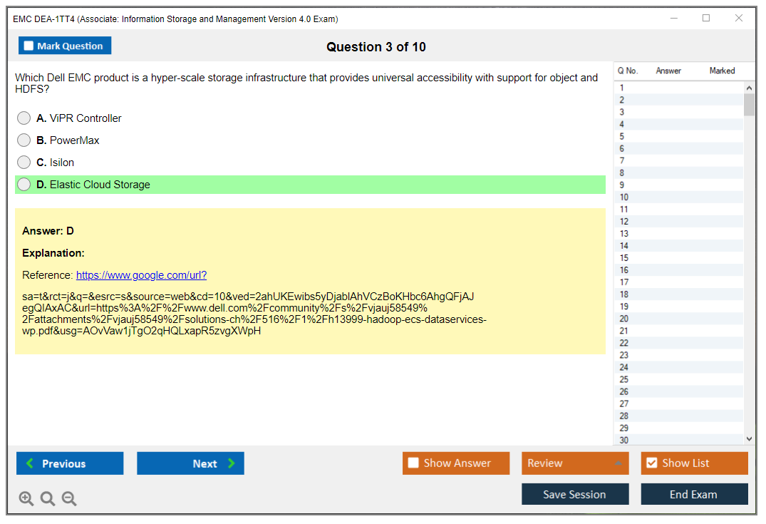This screenshot has width=766, height=524.
Task: Toggle the Mark Question checkbox
Action: (29, 46)
